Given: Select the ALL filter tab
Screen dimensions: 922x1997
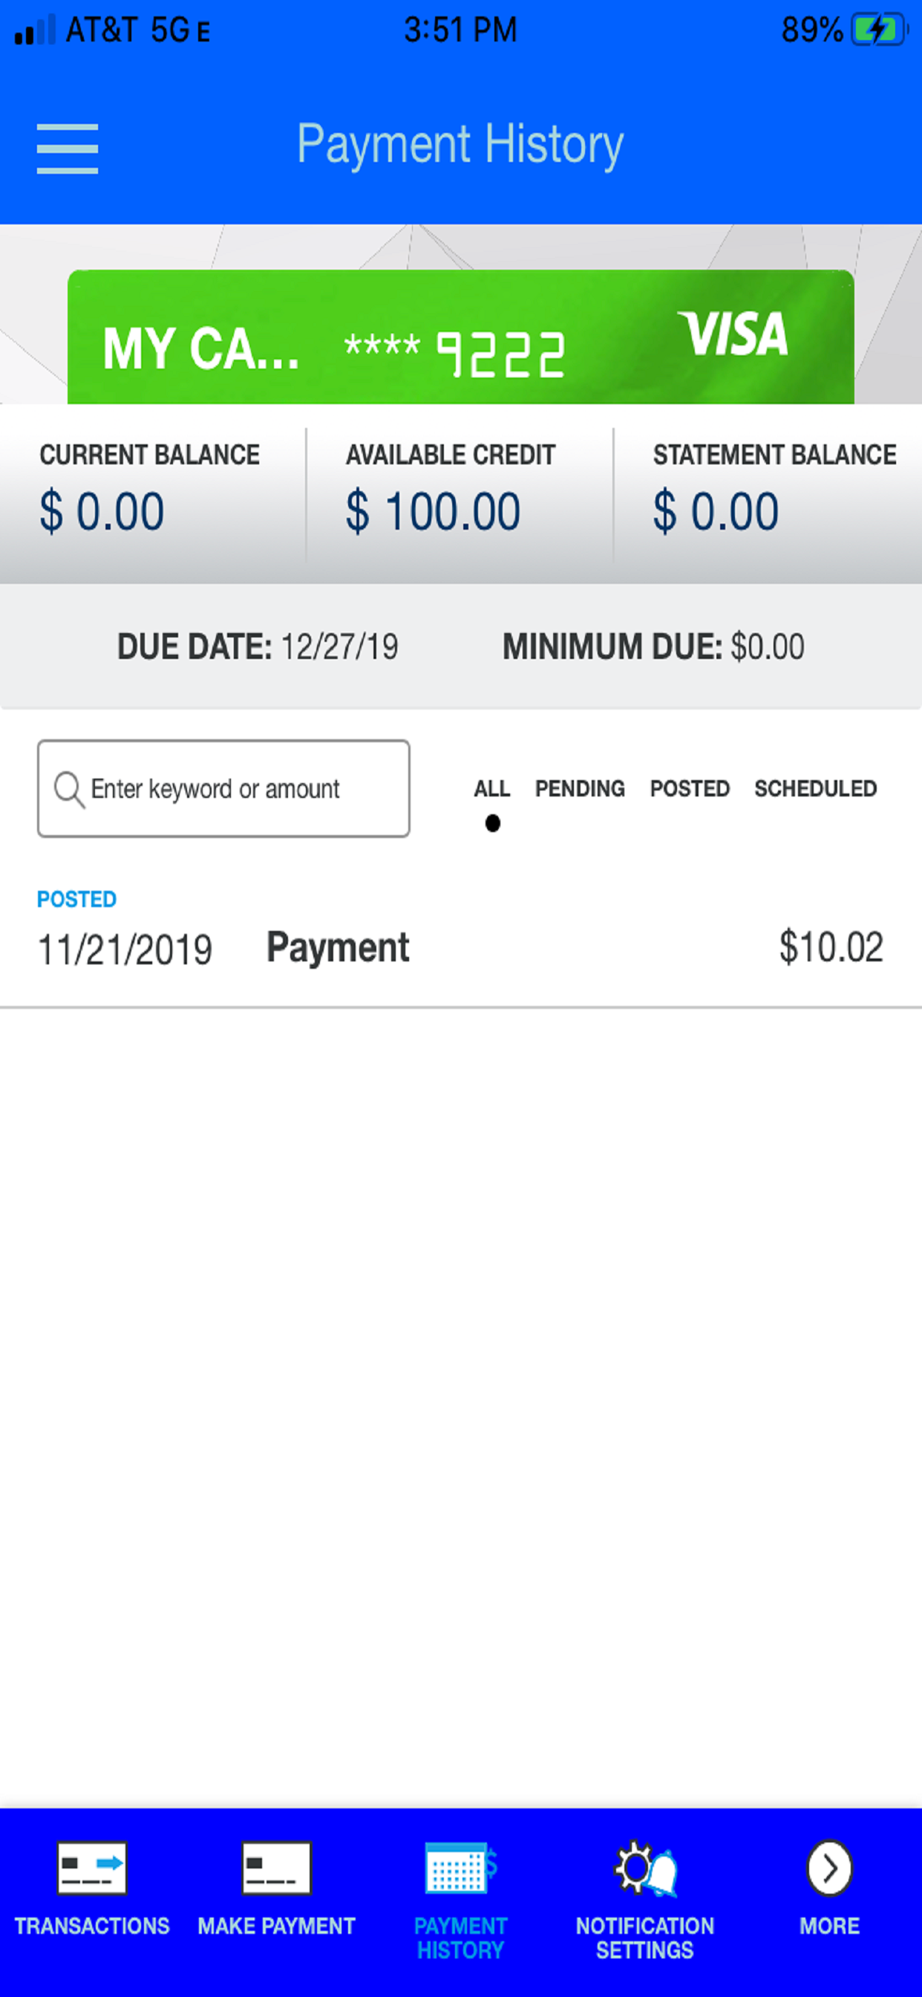Looking at the screenshot, I should pos(492,789).
